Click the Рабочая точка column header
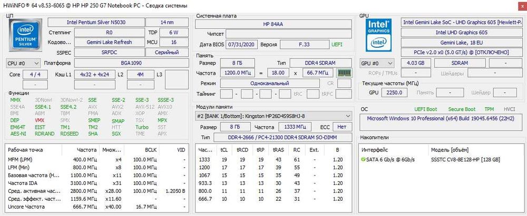527x216 pixels. [x=25, y=150]
